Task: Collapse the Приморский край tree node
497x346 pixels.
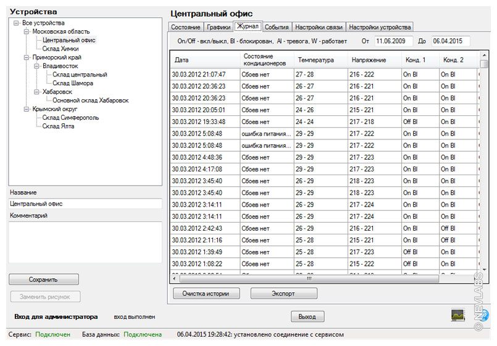Action: (x=27, y=57)
